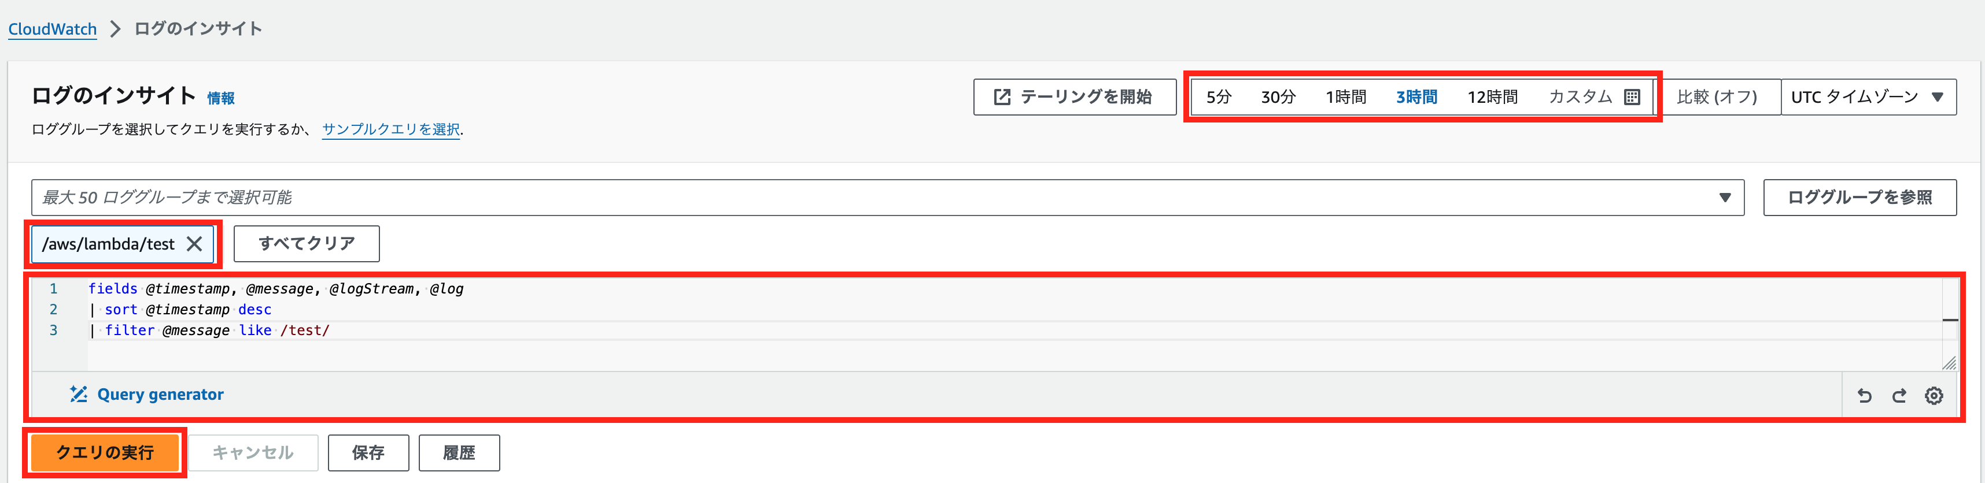Select the 12時間 time range
The width and height of the screenshot is (1985, 483).
pyautogui.click(x=1492, y=96)
